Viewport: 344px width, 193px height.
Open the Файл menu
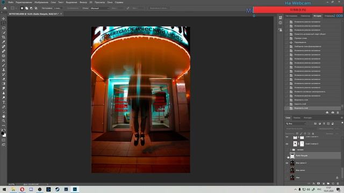(x=11, y=2)
